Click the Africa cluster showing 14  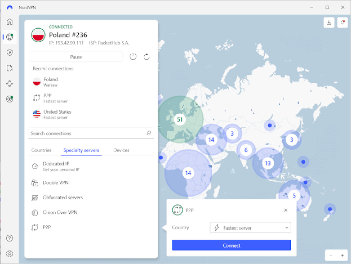coord(188,173)
